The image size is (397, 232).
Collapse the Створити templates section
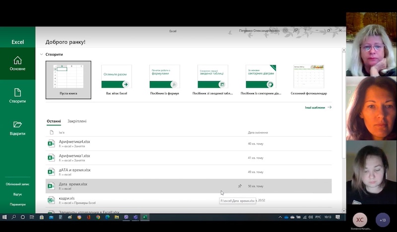[x=41, y=55]
